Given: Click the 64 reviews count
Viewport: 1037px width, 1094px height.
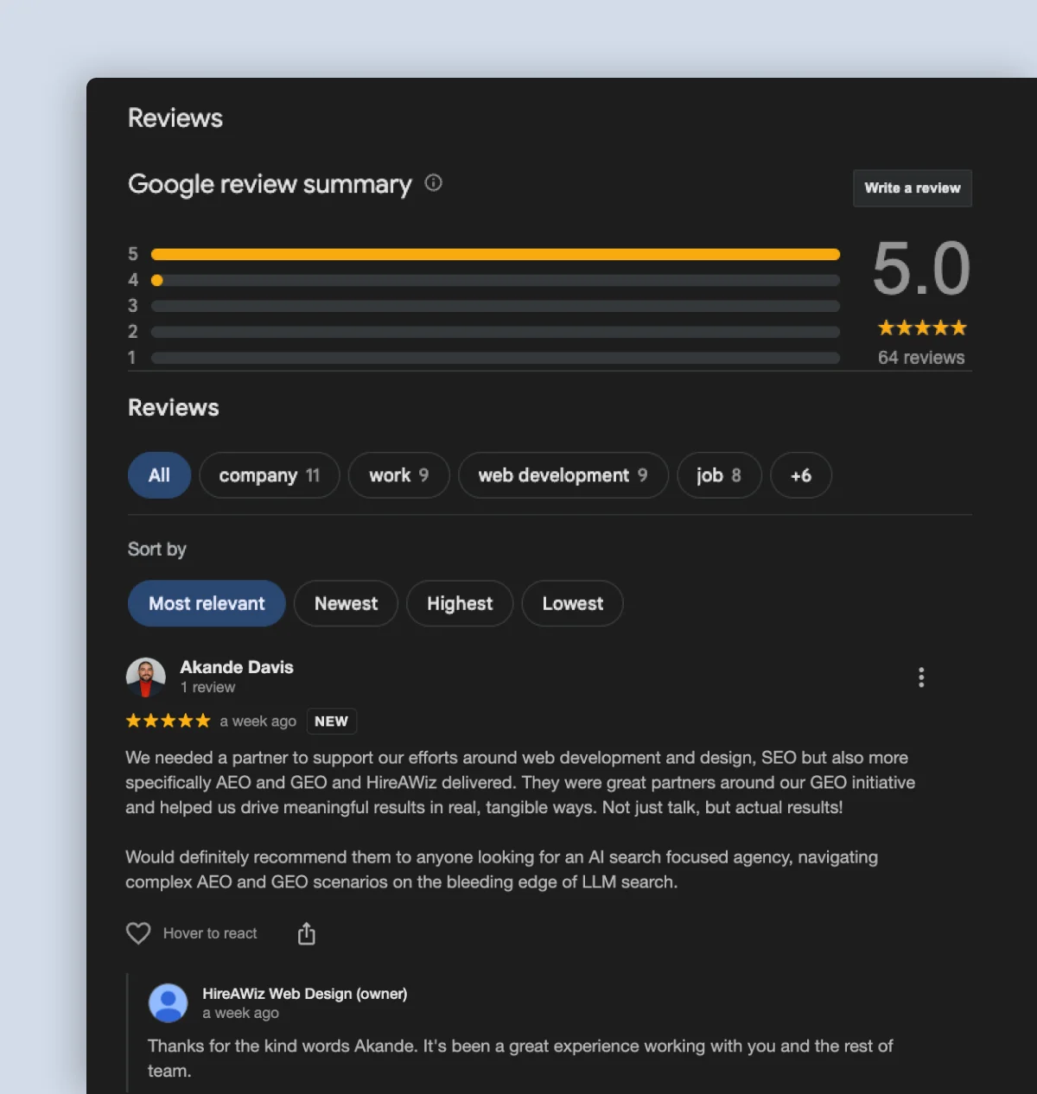Looking at the screenshot, I should (921, 358).
